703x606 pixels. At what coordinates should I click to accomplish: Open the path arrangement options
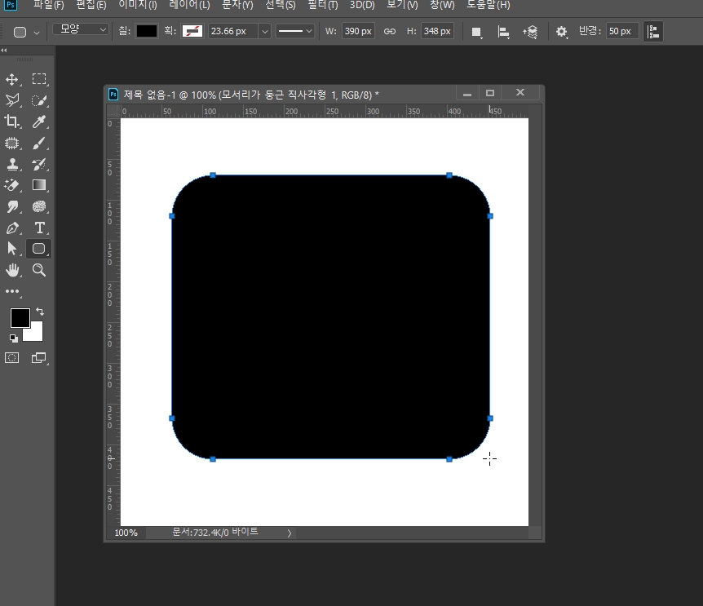(x=530, y=32)
